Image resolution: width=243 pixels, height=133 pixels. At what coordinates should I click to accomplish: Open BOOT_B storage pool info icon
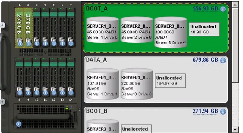[223, 112]
